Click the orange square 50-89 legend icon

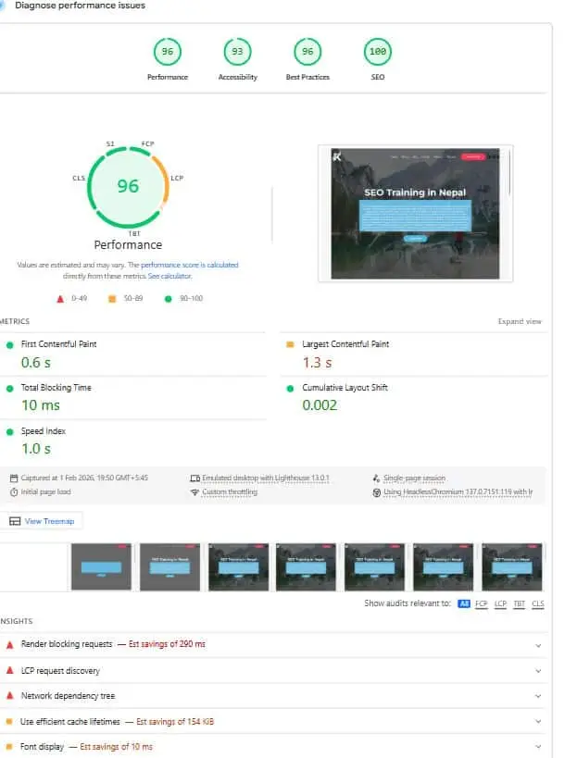point(112,299)
